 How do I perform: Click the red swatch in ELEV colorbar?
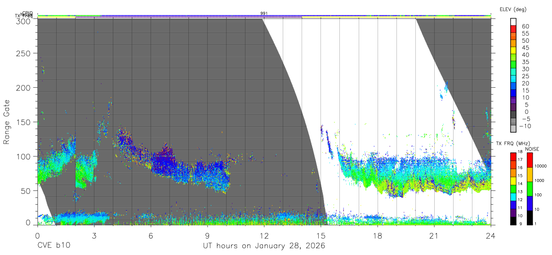point(513,29)
